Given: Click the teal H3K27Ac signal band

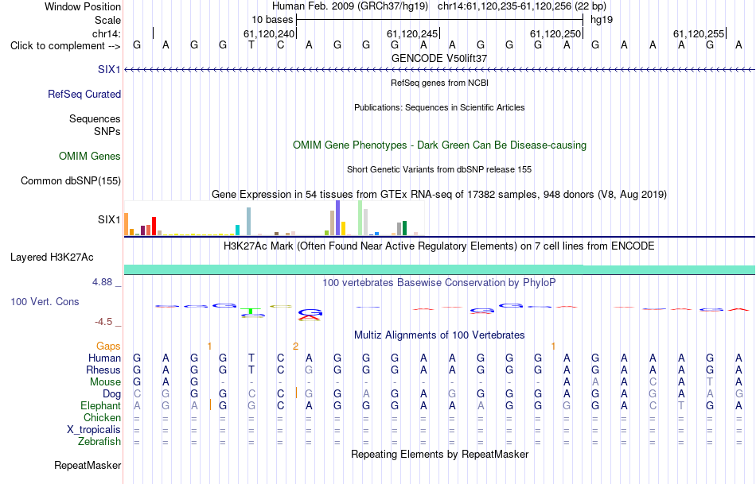Looking at the screenshot, I should [439, 269].
